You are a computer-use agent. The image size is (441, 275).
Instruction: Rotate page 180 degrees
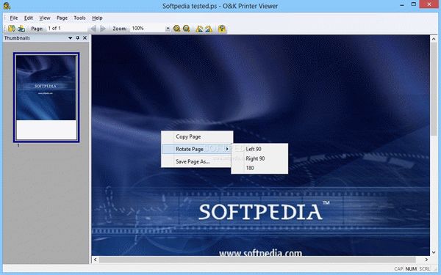pos(259,168)
